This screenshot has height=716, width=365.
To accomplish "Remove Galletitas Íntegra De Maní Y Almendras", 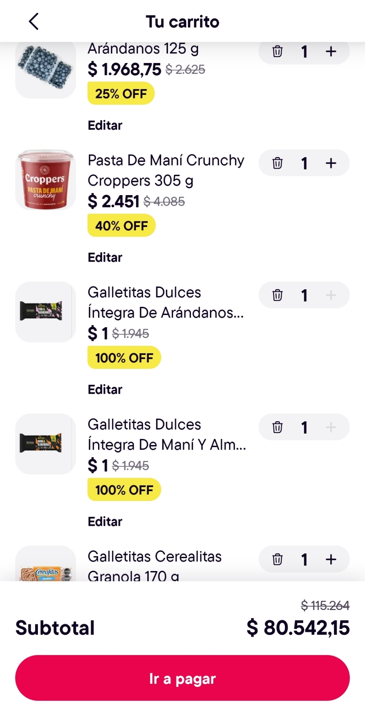I will pyautogui.click(x=277, y=427).
